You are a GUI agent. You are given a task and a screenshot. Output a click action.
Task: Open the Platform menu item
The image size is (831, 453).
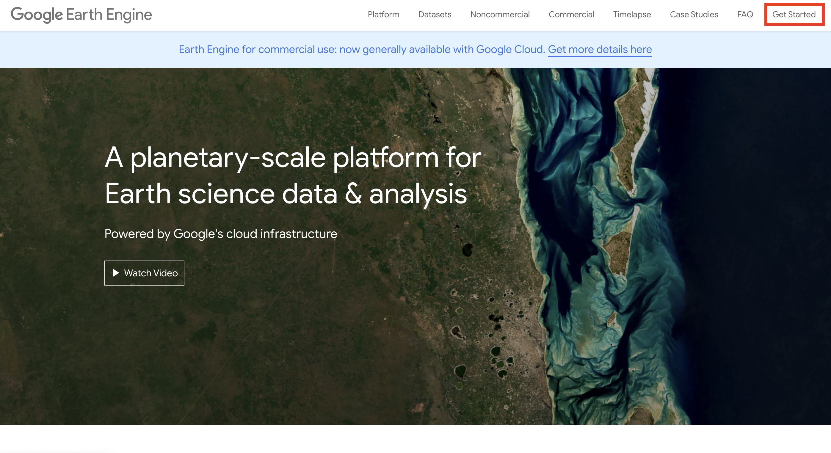click(383, 15)
